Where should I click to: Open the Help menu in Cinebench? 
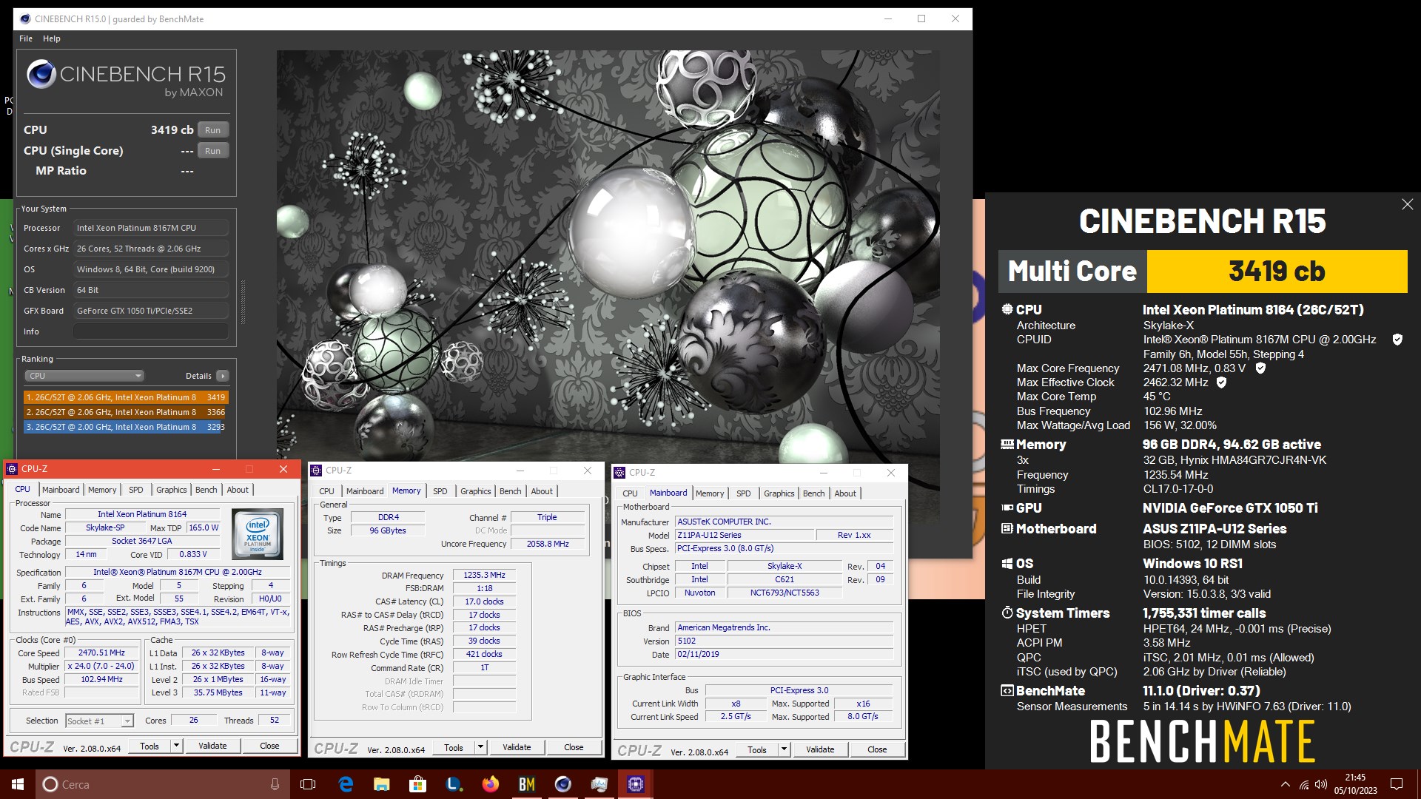(x=52, y=38)
